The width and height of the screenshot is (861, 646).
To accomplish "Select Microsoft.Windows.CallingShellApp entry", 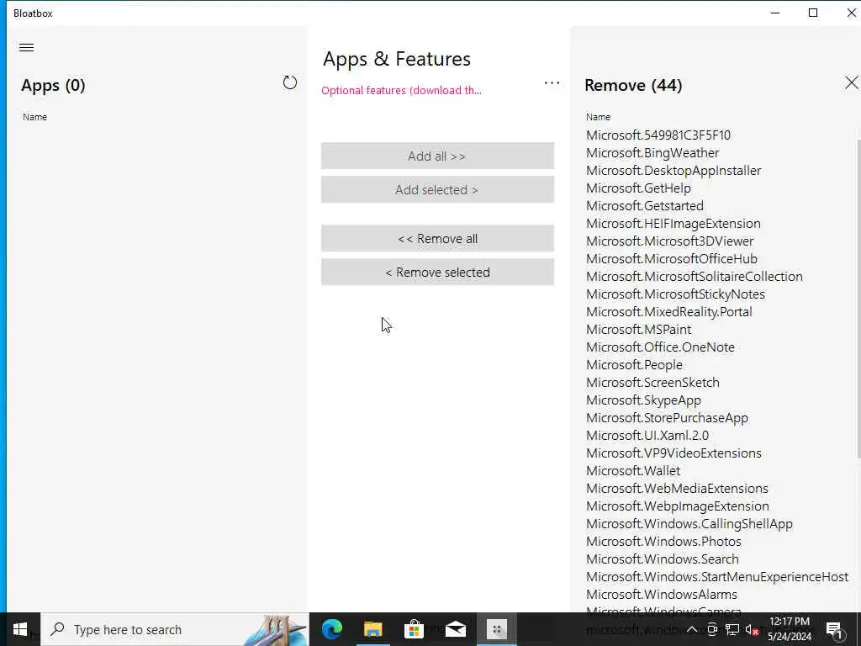I will click(689, 523).
